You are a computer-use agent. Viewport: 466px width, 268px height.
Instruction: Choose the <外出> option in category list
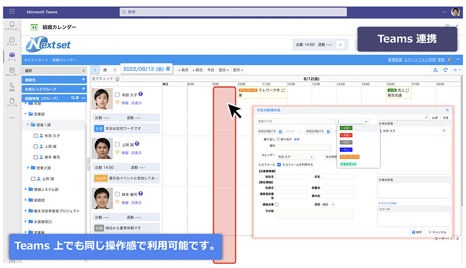coord(346,149)
